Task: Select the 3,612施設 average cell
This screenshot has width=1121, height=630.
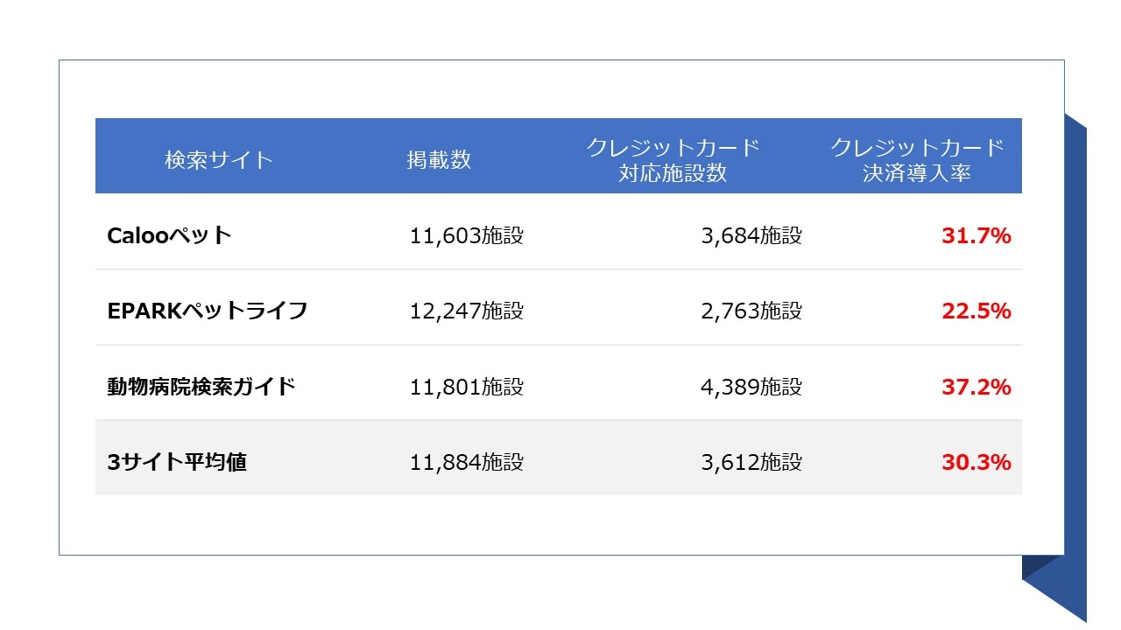Action: tap(751, 462)
